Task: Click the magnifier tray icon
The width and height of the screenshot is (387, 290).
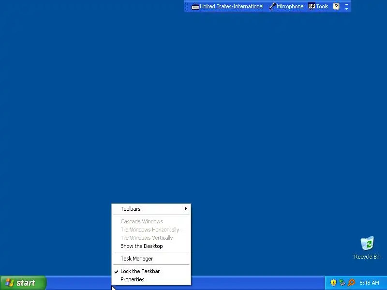Action: click(x=351, y=283)
